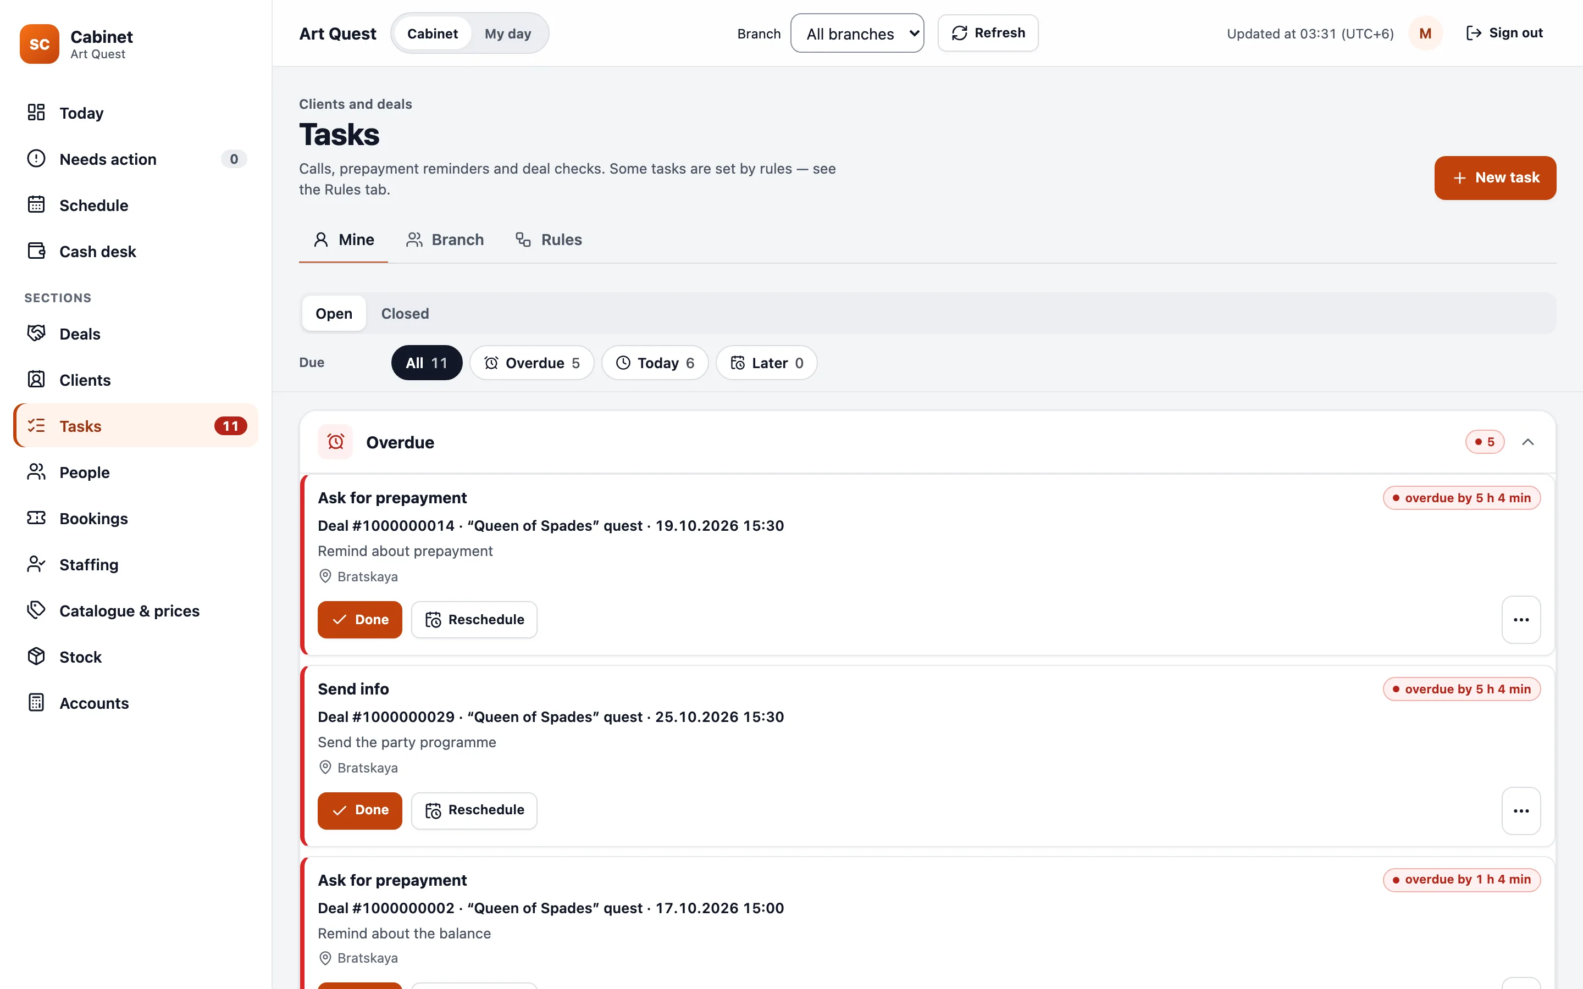Open Needs action in sidebar
This screenshot has height=989, width=1583.
[x=136, y=159]
